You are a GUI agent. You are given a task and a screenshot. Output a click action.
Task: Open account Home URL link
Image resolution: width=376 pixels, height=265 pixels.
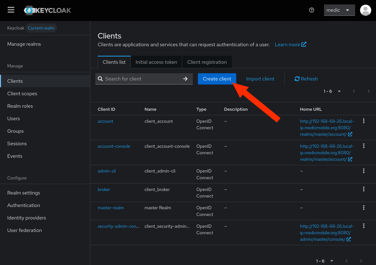327,128
